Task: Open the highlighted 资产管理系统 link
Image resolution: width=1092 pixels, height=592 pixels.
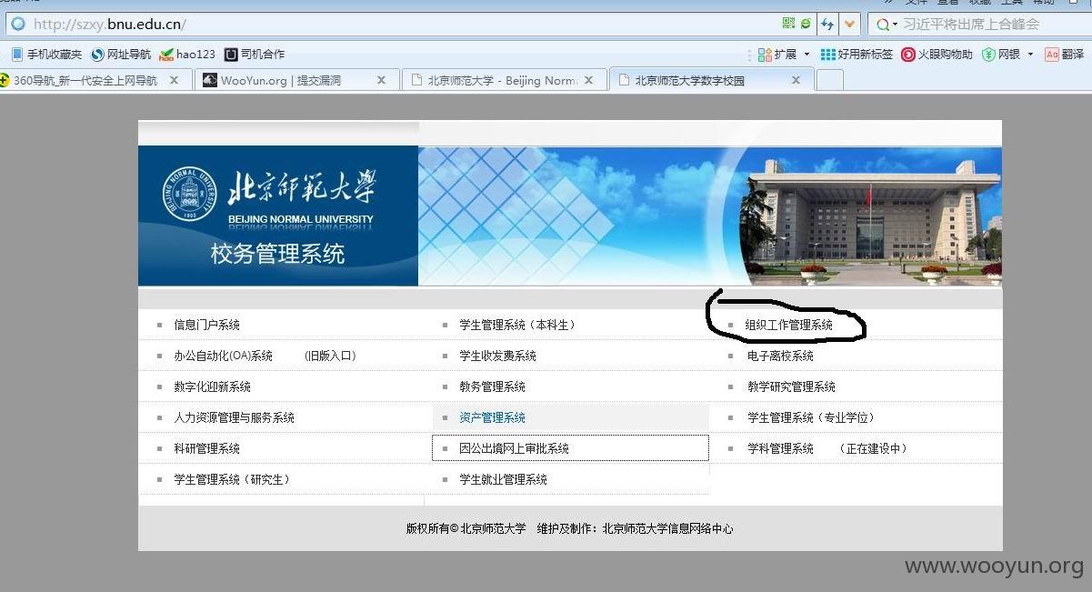Action: (492, 417)
